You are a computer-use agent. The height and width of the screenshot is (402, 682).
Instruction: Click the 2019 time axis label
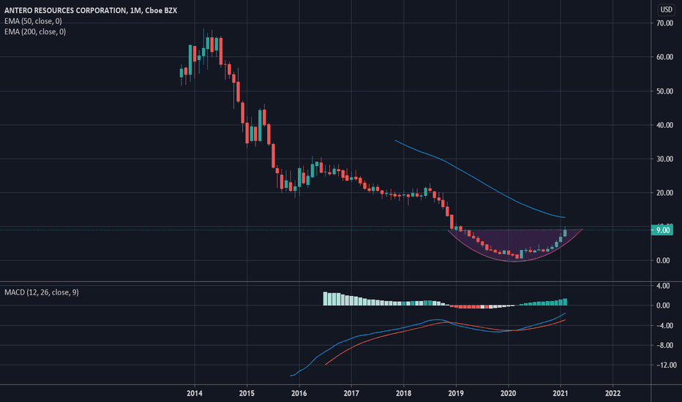pos(456,393)
